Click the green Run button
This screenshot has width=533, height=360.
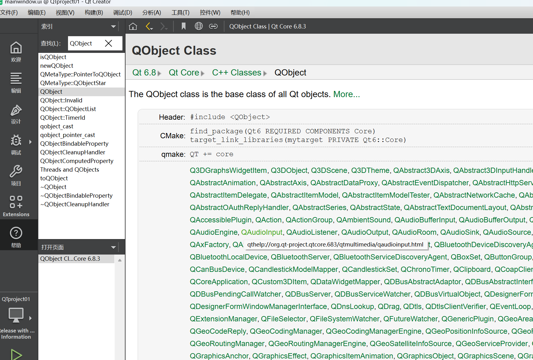[x=16, y=354]
